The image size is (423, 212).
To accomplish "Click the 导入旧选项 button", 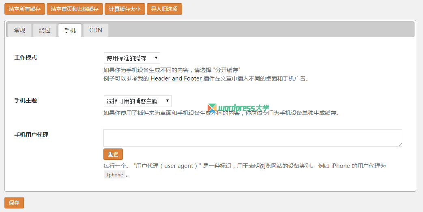I will pos(164,9).
